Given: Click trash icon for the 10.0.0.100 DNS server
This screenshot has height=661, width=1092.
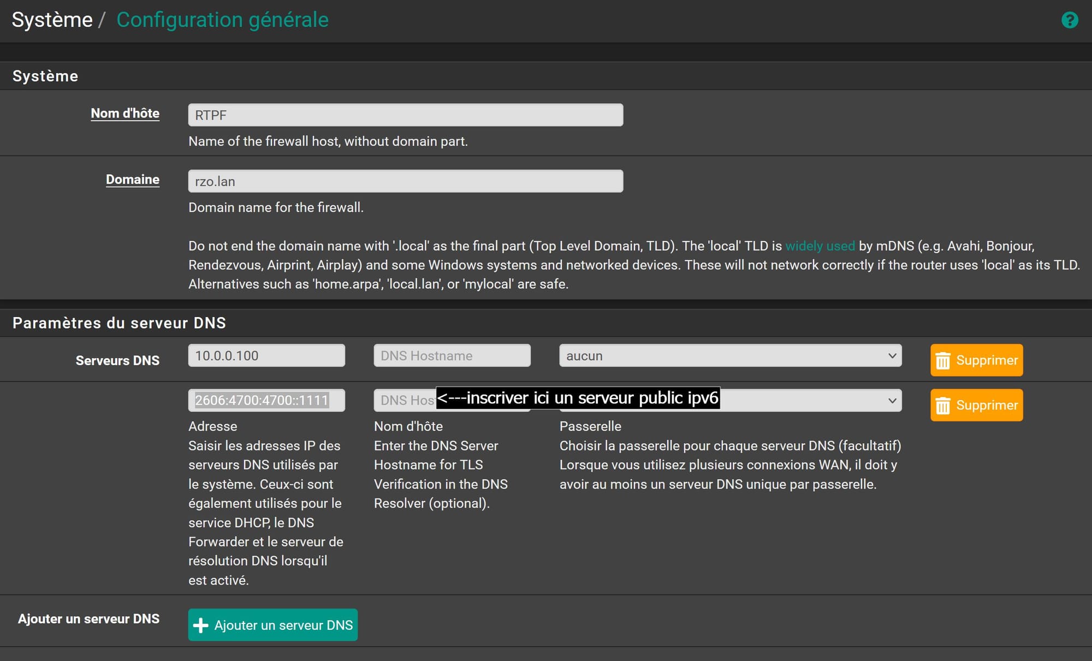Looking at the screenshot, I should click(943, 361).
